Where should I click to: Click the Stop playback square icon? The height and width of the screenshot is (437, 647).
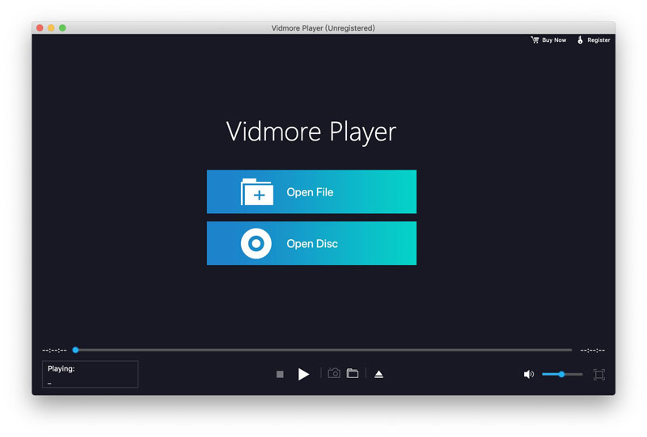(x=280, y=374)
